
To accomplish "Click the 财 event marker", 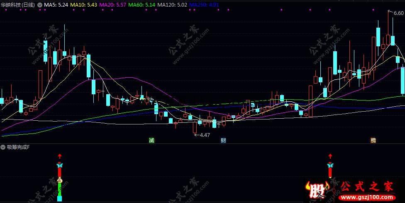I will pos(223,140).
